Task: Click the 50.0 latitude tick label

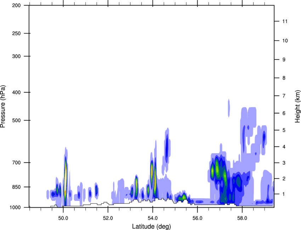Action: [x=63, y=218]
